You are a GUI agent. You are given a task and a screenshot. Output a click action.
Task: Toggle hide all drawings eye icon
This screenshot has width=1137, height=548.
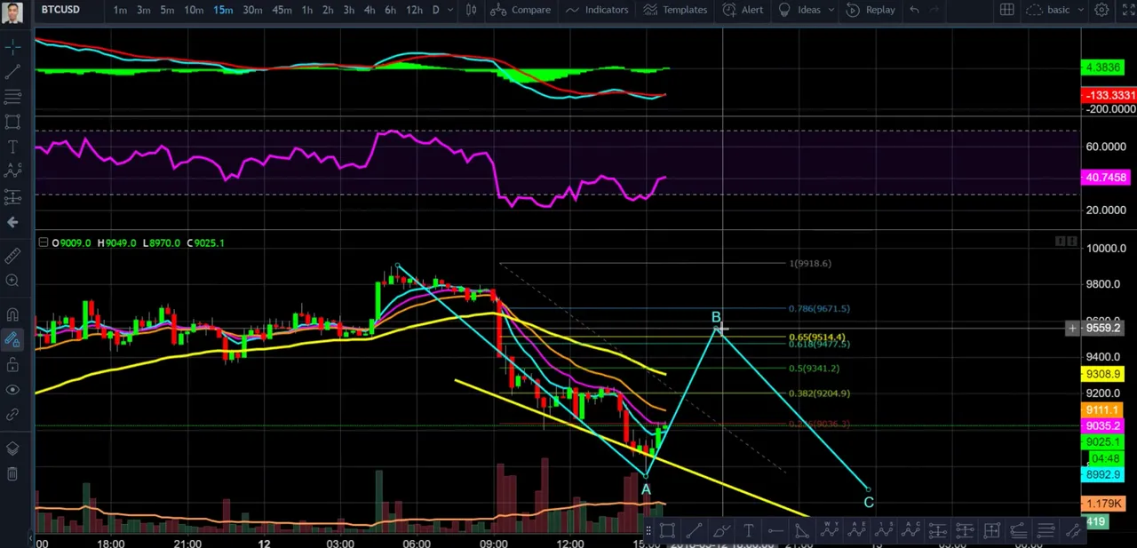click(12, 389)
